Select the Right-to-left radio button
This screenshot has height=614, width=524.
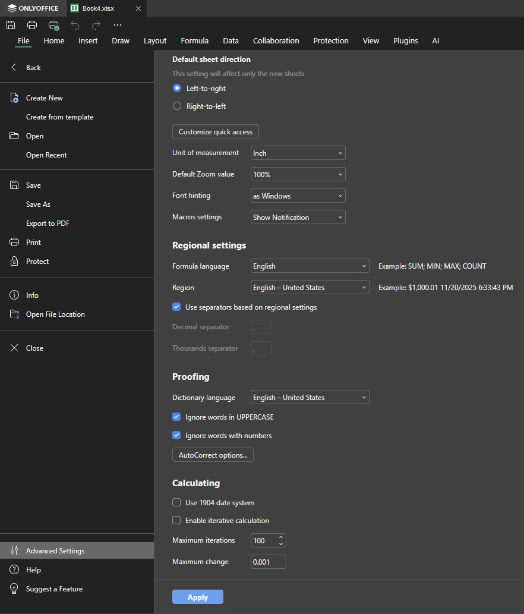coord(176,106)
